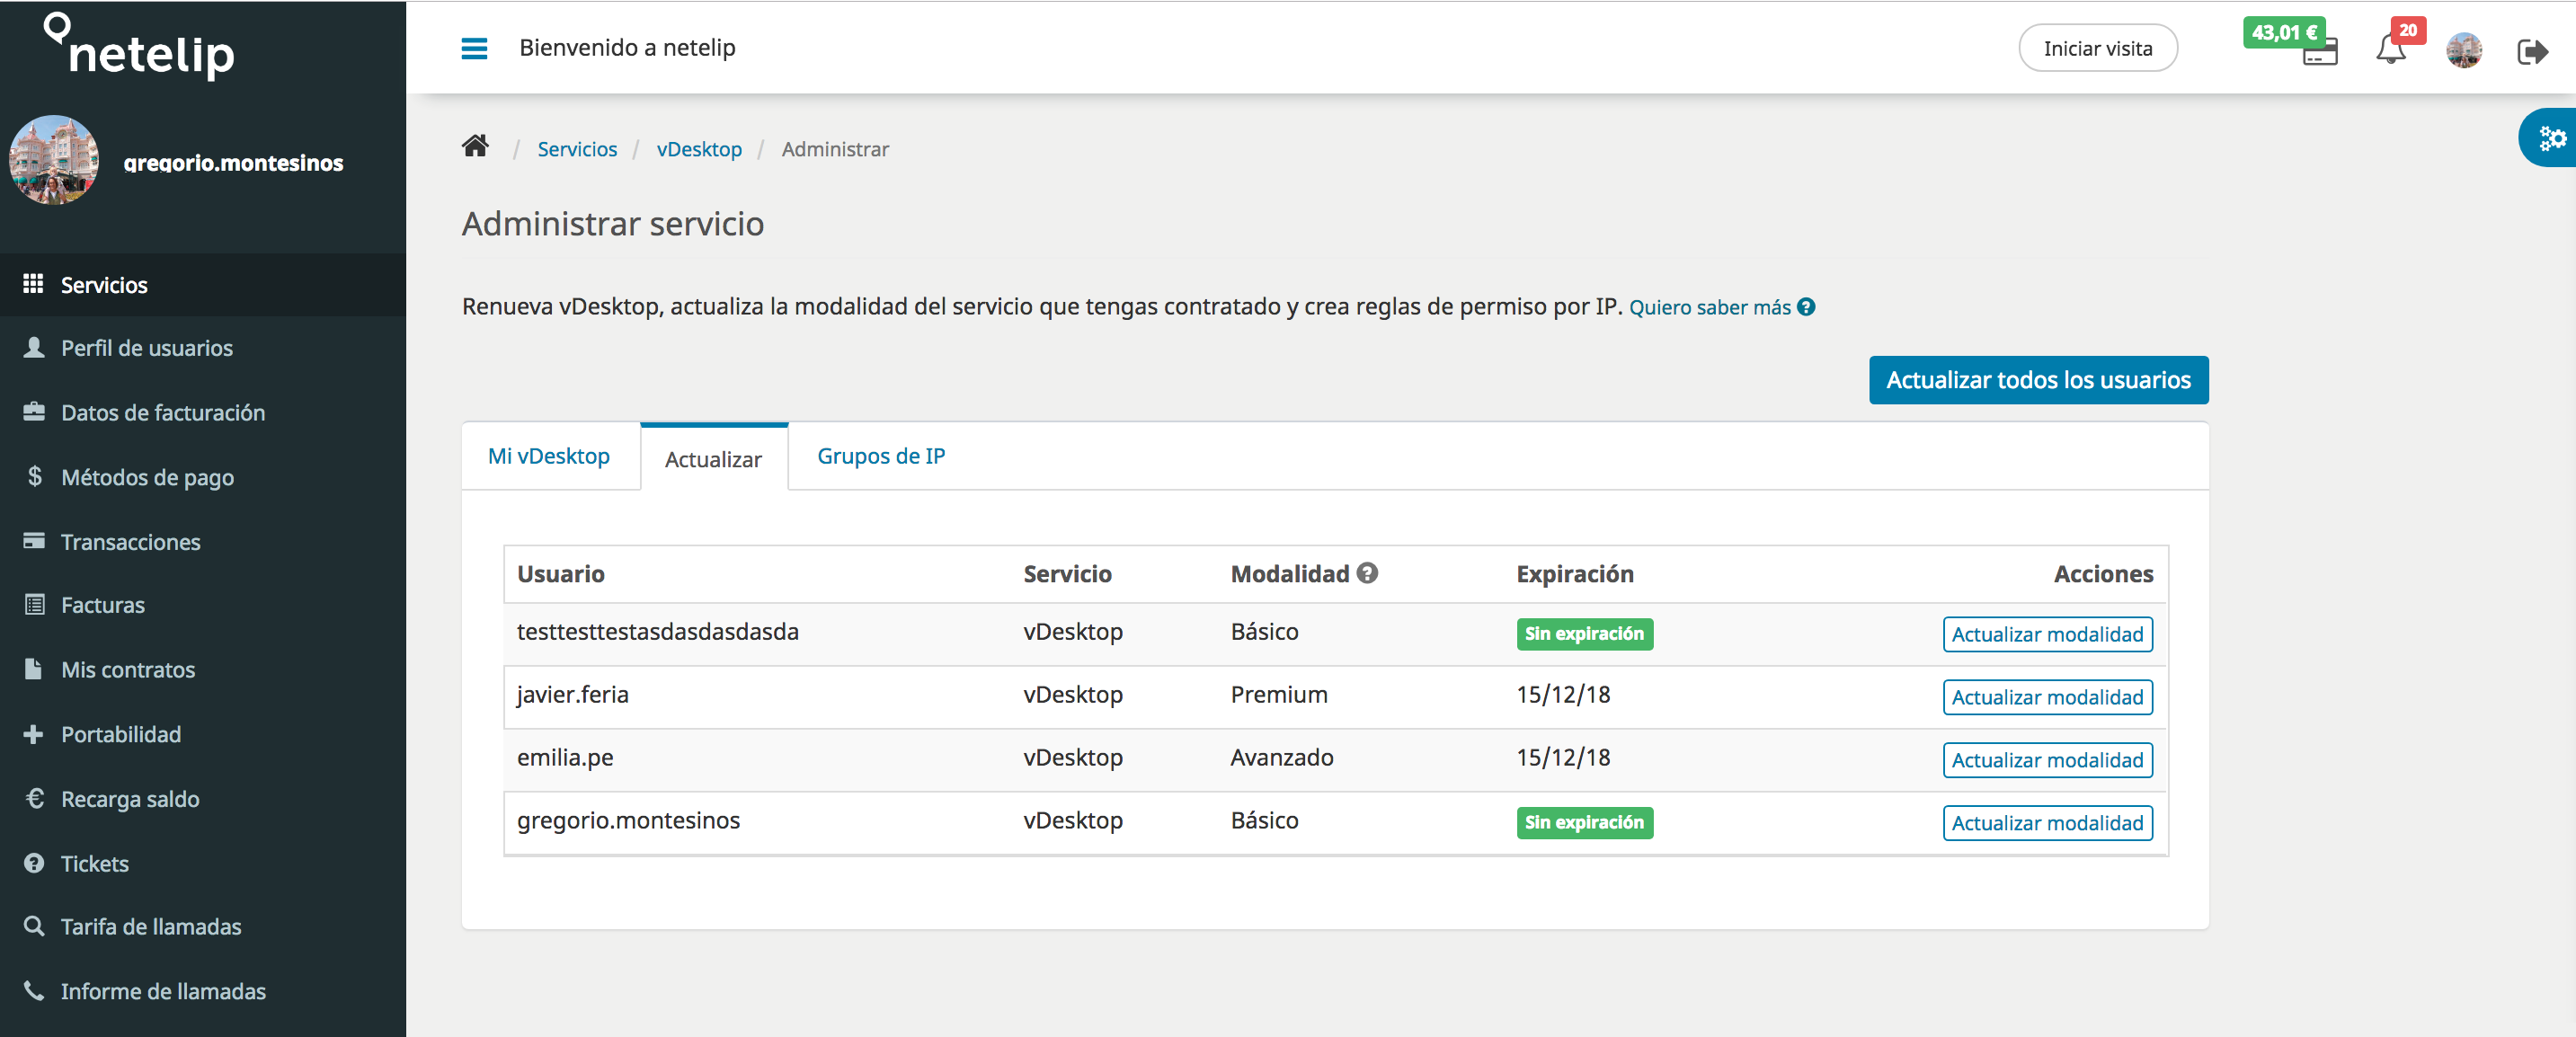Click the Recarga saldo euro icon
Viewport: 2576px width, 1037px height.
tap(35, 798)
